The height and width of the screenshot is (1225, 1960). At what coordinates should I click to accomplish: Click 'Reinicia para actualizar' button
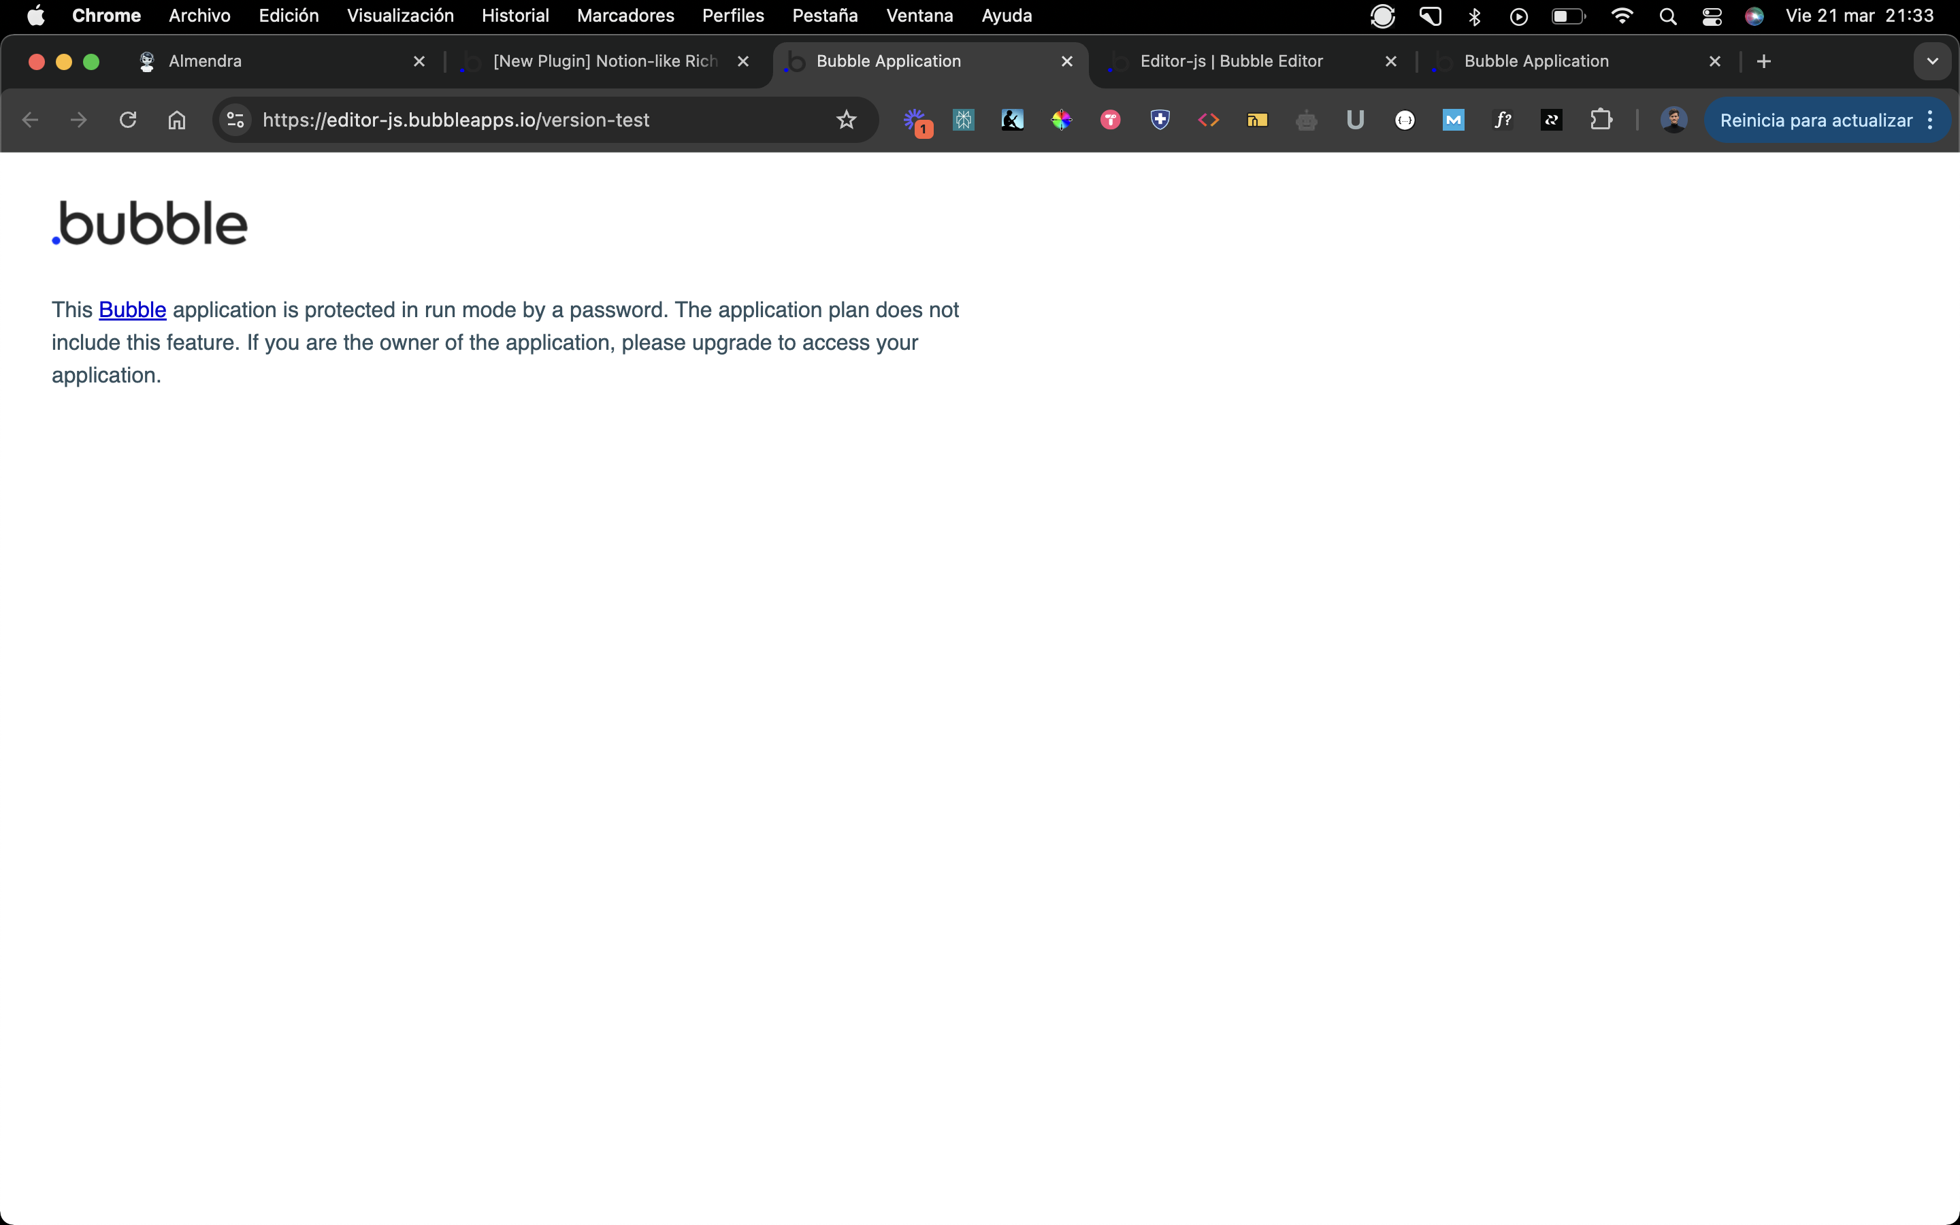1815,120
